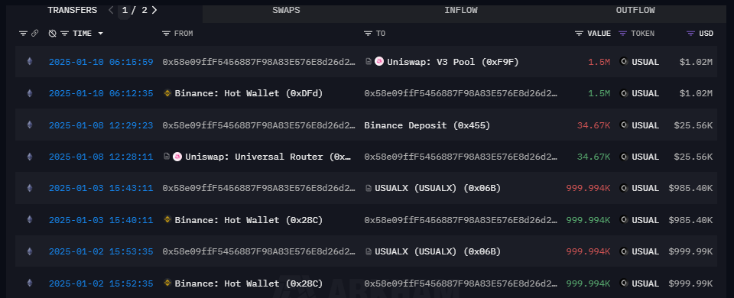
Task: Go to next transfers page arrow
Action: click(x=154, y=10)
